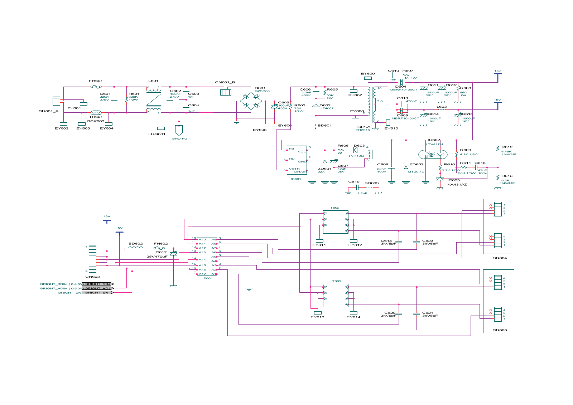
Task: Select the IP601 IC block
Action: click(x=207, y=256)
